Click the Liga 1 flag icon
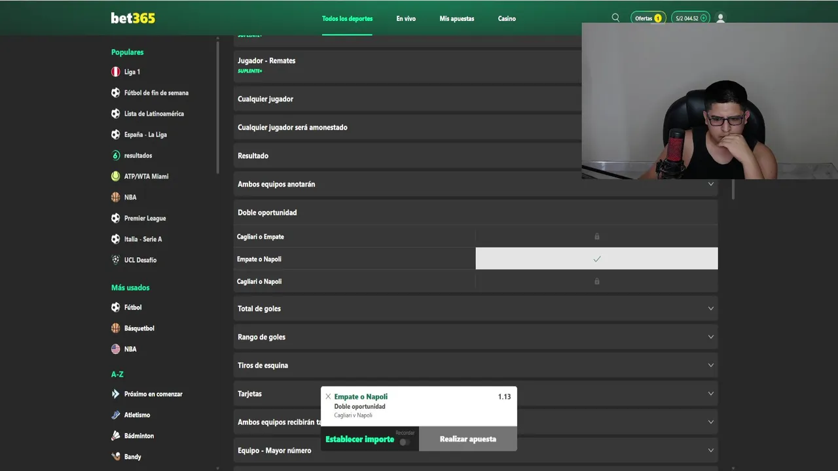The height and width of the screenshot is (471, 838). 116,72
